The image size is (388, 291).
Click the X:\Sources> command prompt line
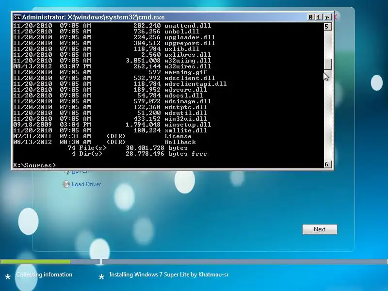pyautogui.click(x=34, y=165)
